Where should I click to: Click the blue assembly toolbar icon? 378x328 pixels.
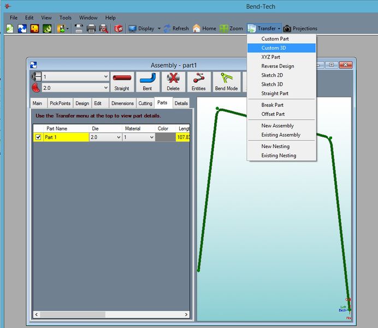tap(22, 28)
